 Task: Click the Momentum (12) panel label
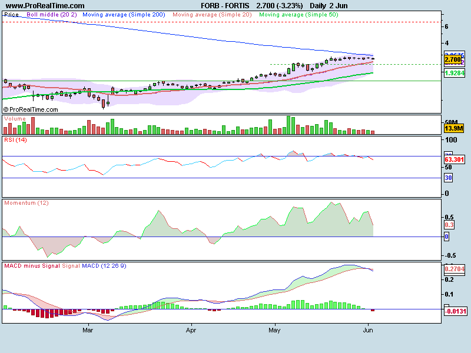pyautogui.click(x=26, y=203)
